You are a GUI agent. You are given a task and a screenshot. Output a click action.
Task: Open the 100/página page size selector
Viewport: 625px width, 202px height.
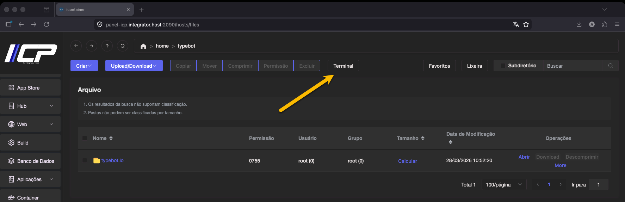(503, 185)
